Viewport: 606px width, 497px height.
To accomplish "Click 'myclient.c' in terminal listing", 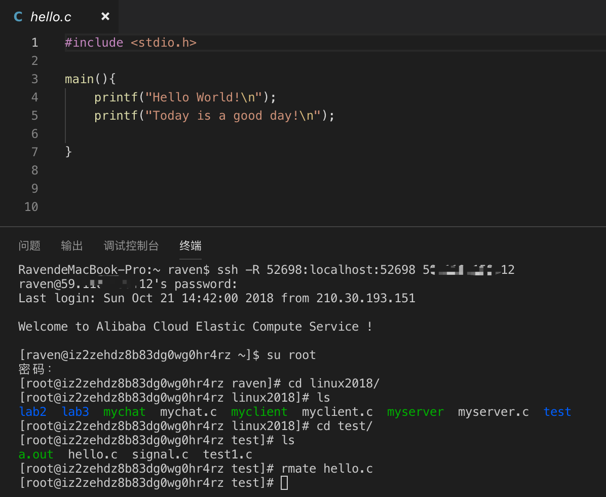I will coord(337,412).
